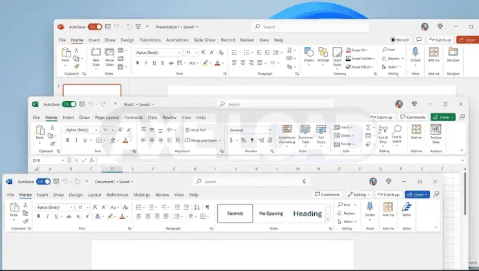This screenshot has height=271, width=479.
Task: Click Comments button in Word
Action: (327, 195)
